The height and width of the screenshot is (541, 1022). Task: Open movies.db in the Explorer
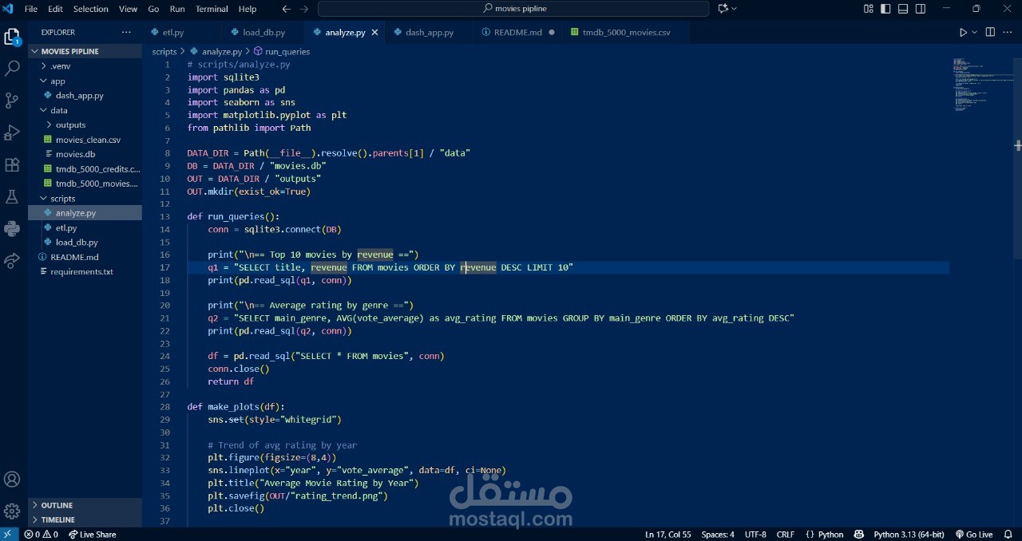click(85, 154)
